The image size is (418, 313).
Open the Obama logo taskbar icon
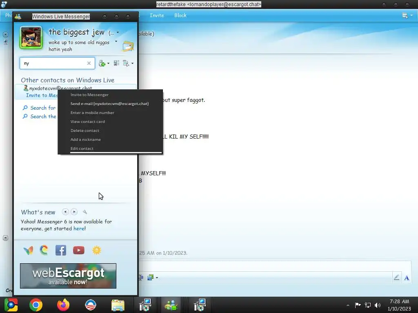coord(90,305)
